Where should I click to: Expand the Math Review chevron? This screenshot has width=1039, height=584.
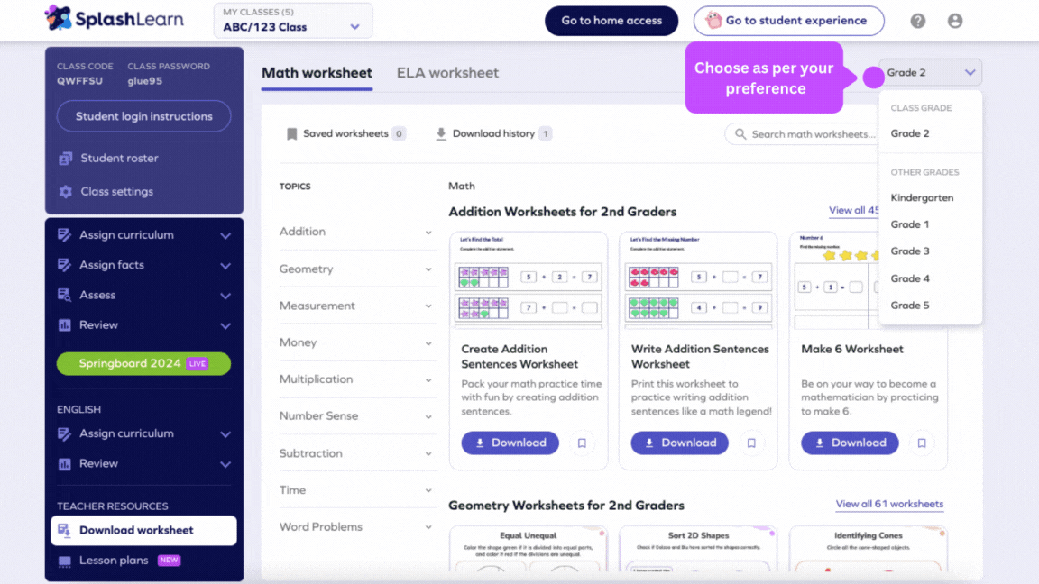click(225, 325)
